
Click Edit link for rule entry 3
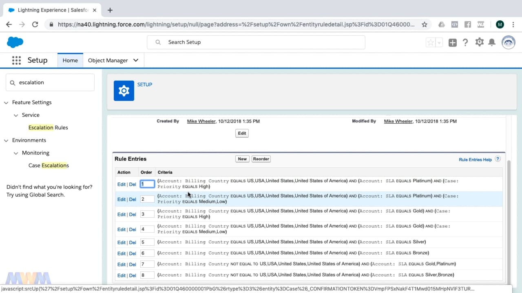(x=121, y=214)
